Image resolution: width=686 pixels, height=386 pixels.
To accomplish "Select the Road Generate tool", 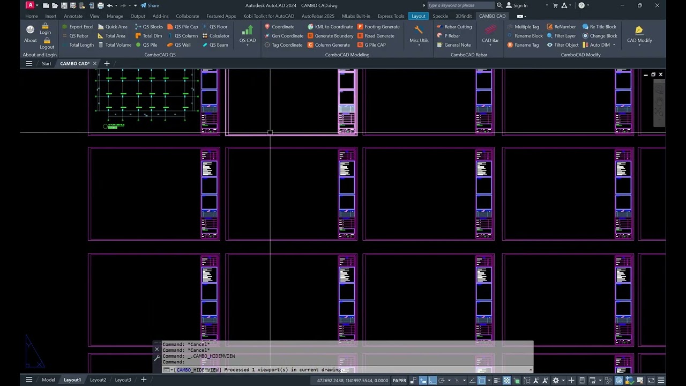I will point(376,36).
